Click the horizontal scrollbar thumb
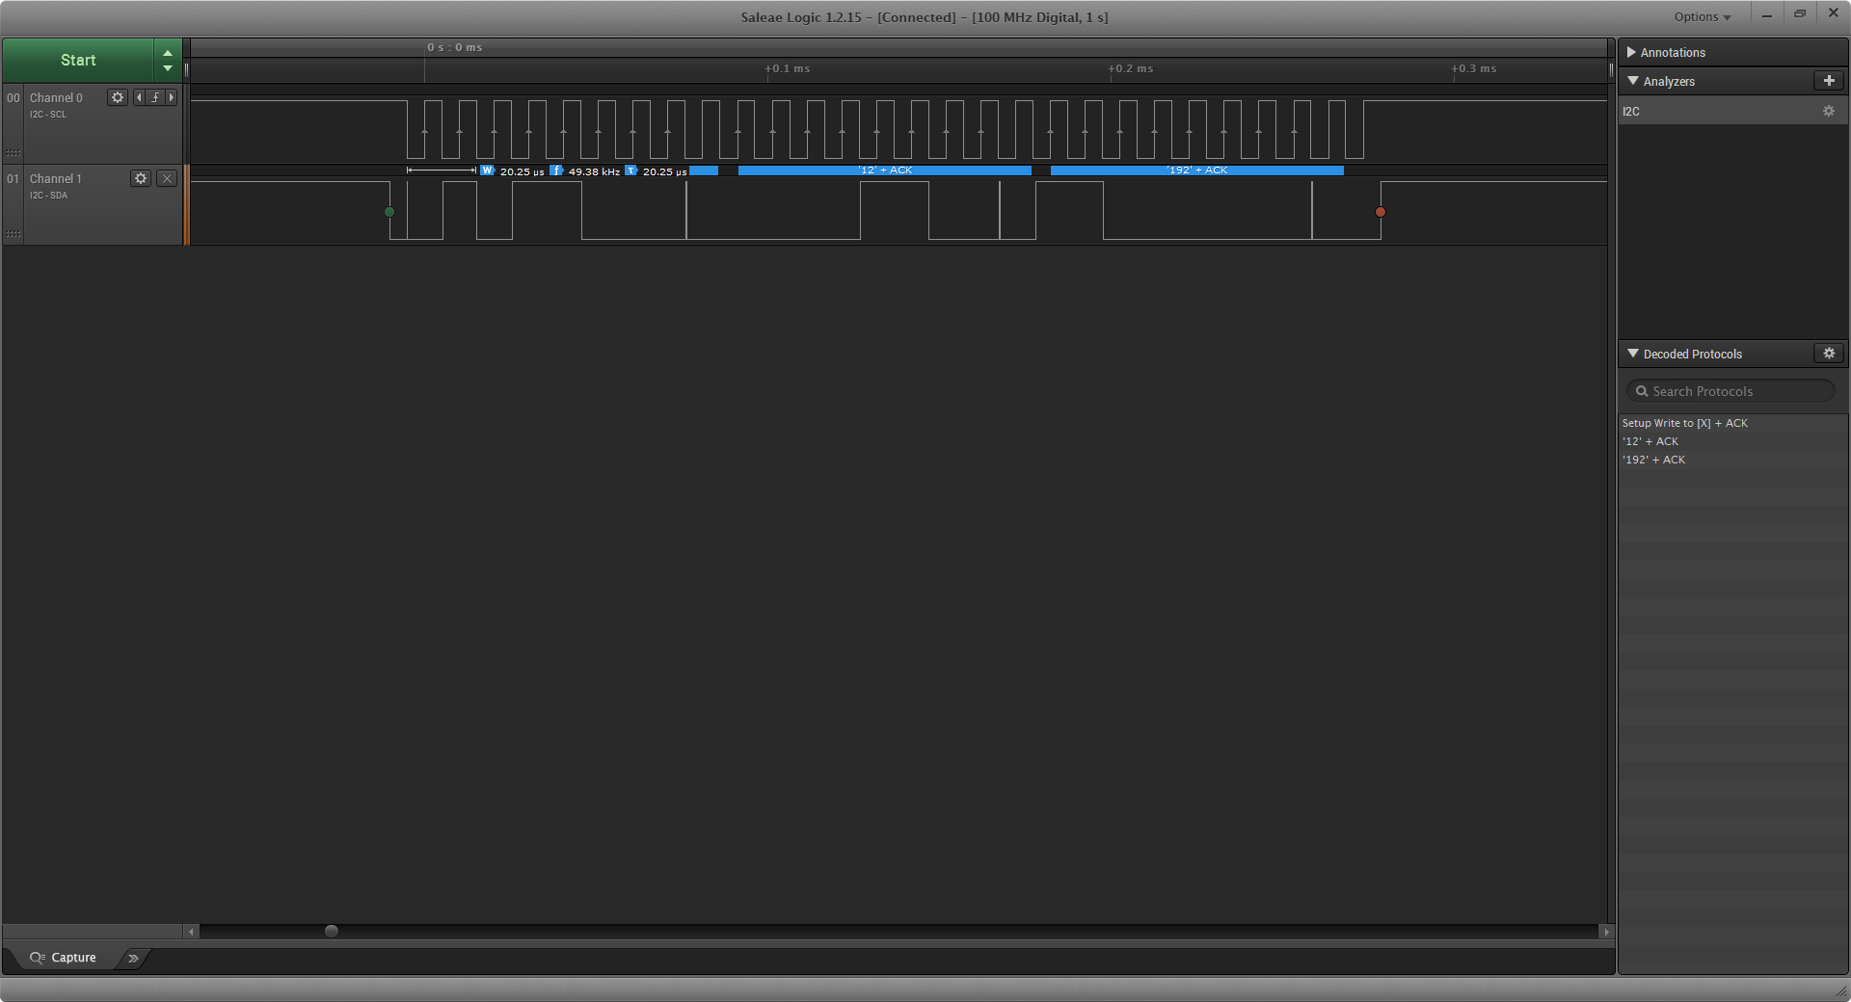 pyautogui.click(x=332, y=931)
